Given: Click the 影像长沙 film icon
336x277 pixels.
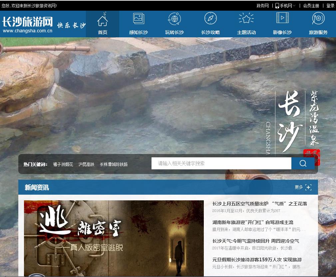Looking at the screenshot, I should tap(282, 18).
